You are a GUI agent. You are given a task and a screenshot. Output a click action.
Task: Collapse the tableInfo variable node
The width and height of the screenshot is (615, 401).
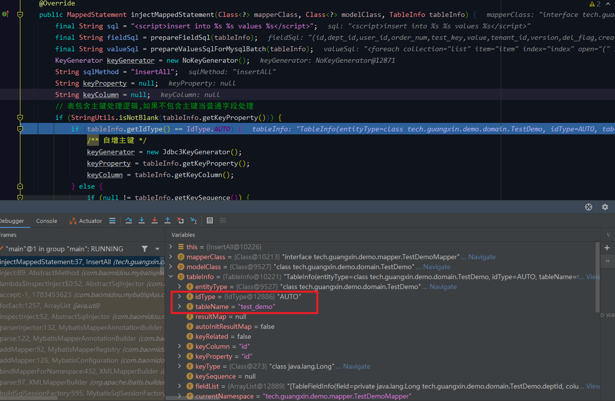171,277
